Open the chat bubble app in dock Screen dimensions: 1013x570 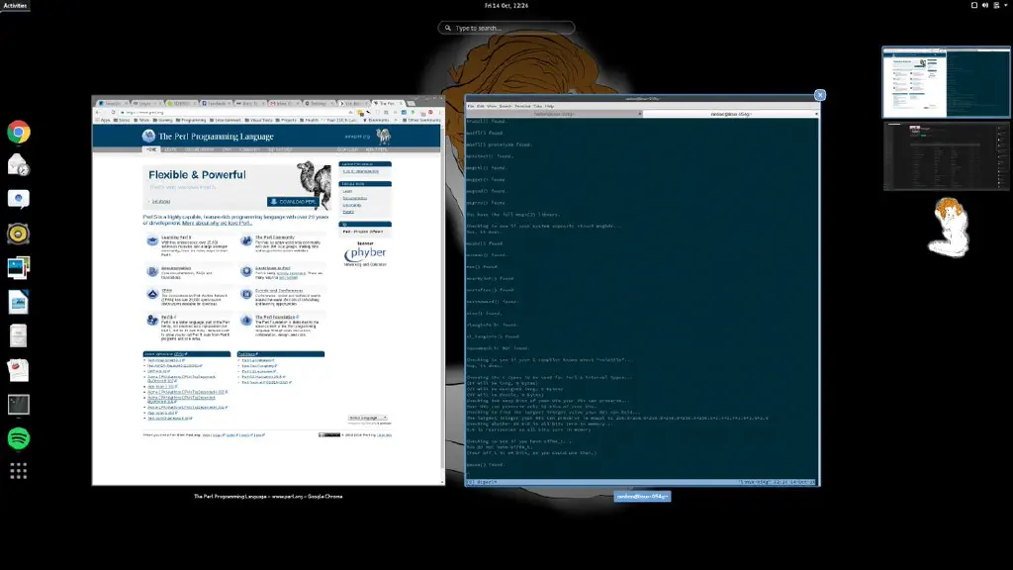click(x=18, y=199)
